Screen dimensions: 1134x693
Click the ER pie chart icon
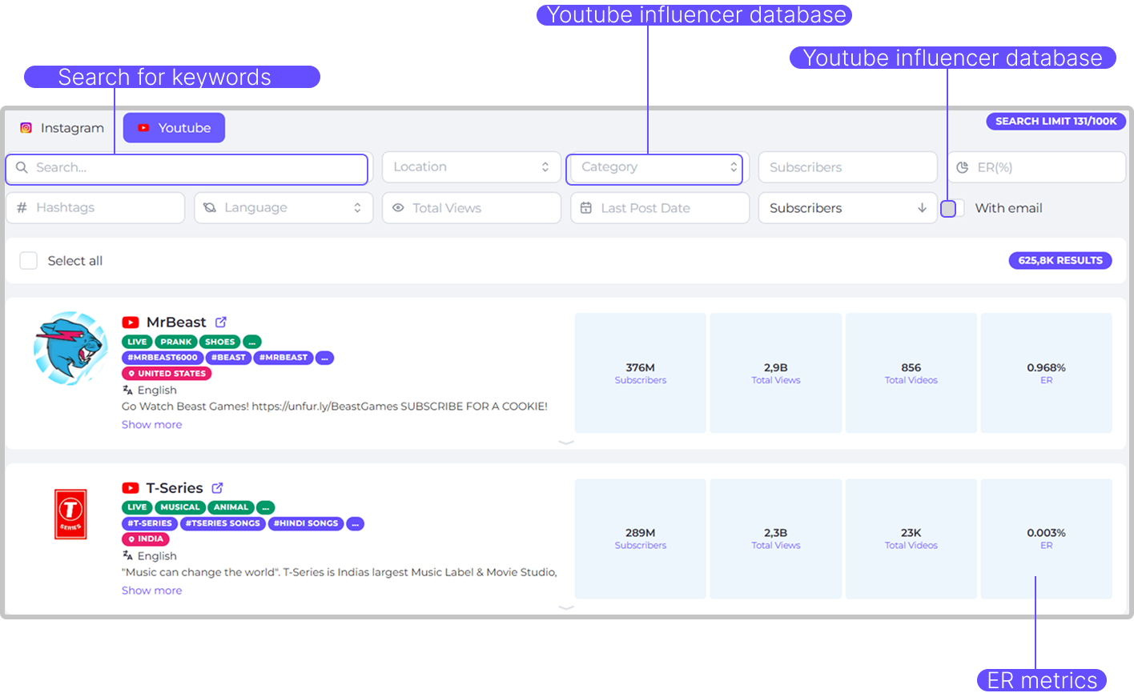pos(963,167)
